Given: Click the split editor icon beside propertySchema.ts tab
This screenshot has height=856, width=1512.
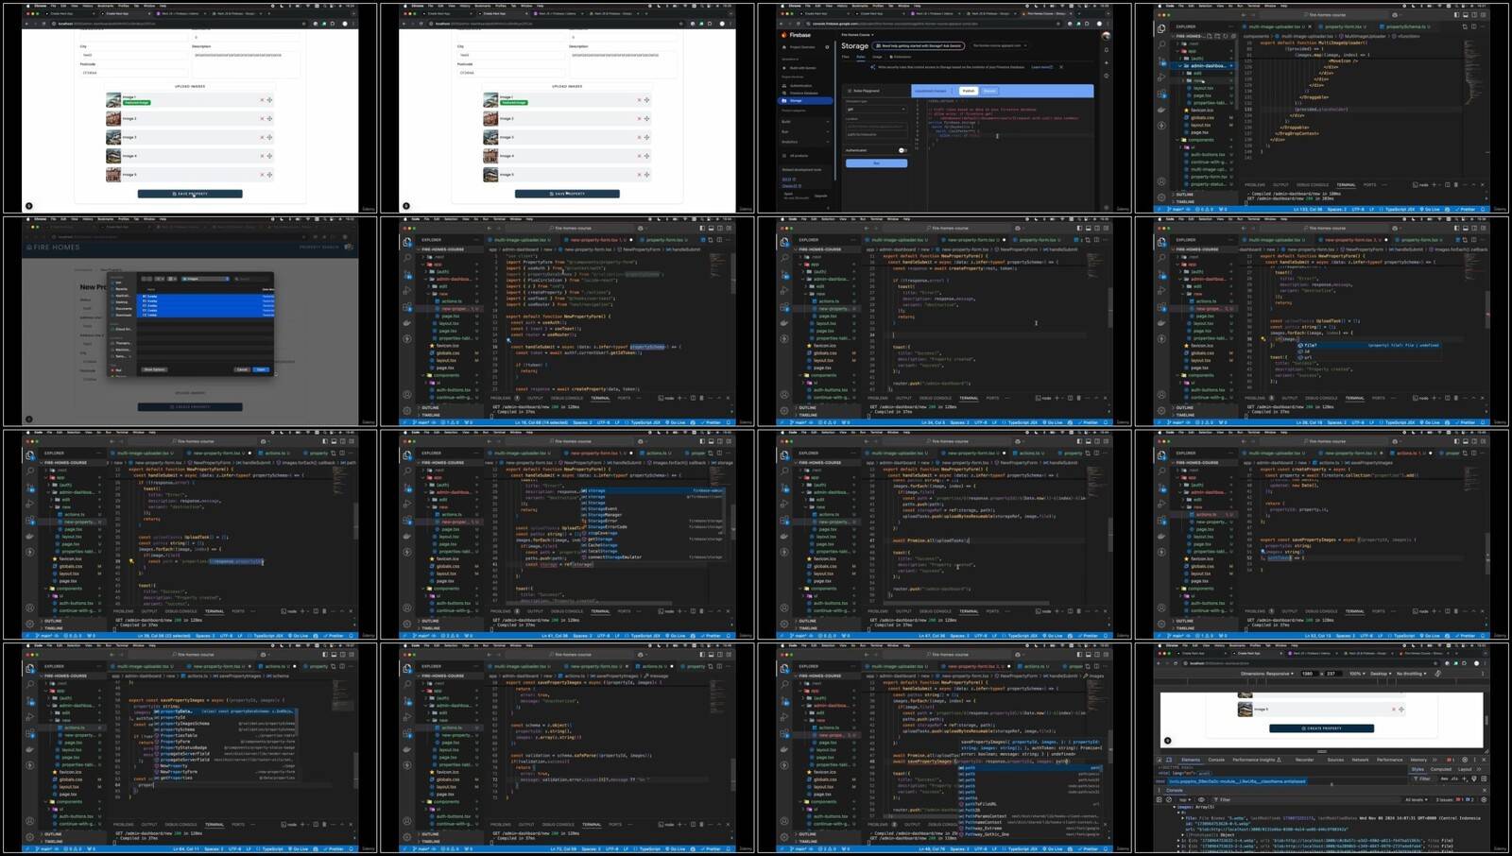Looking at the screenshot, I should (x=1474, y=26).
